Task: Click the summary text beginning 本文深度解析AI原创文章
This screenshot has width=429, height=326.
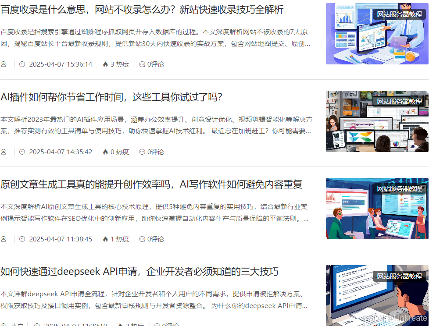Action: (x=154, y=213)
